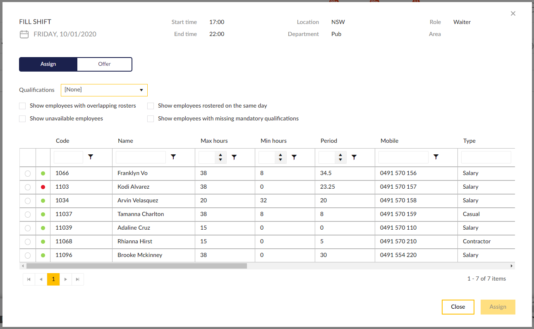534x329 pixels.
Task: Click the period value 23.25
Action: click(x=328, y=187)
